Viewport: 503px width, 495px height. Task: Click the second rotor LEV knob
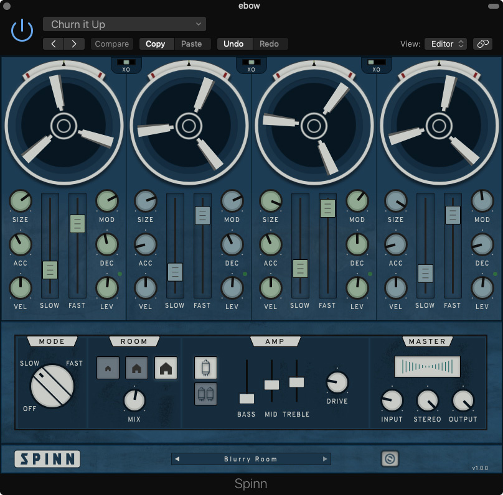tap(232, 288)
